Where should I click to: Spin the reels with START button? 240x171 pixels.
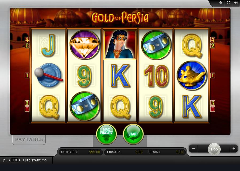click(133, 134)
